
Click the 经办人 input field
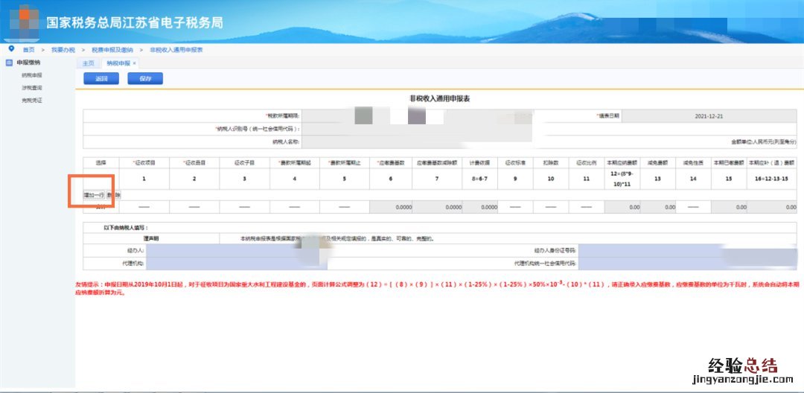[x=223, y=252]
